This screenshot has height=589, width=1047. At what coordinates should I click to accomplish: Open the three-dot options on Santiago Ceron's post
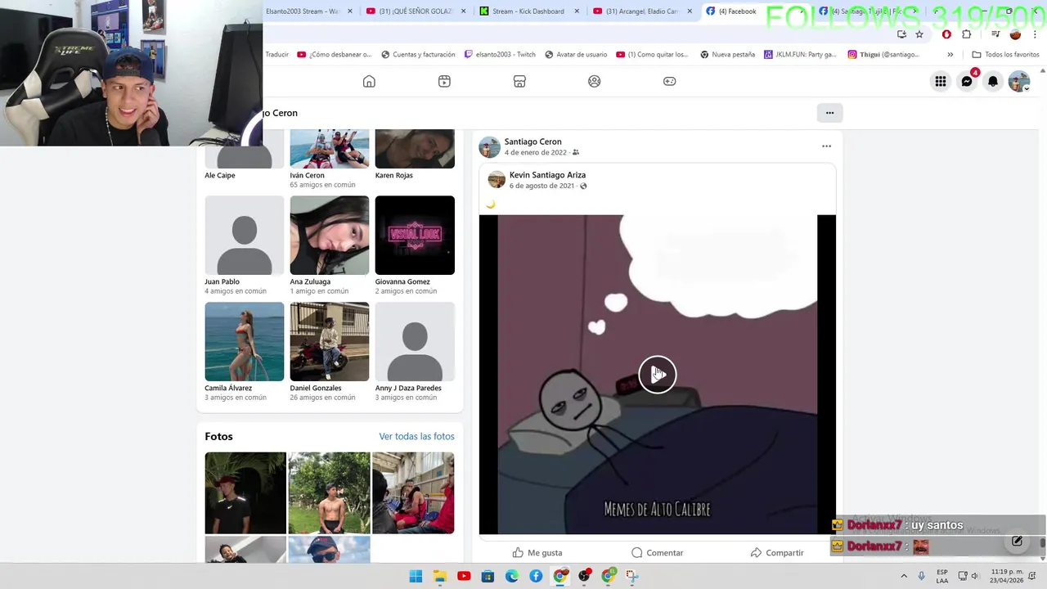[x=826, y=146]
